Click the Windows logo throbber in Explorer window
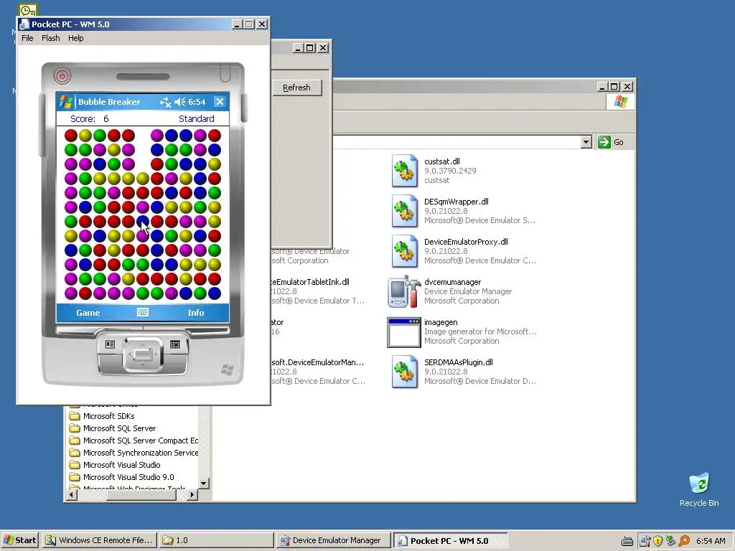 point(621,102)
